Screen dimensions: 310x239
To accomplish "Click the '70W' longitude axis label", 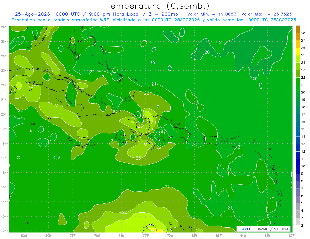I will point(170,235).
